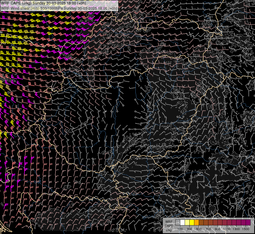Click the 700 legend value label
This screenshot has height=234, width=255.
click(208, 229)
